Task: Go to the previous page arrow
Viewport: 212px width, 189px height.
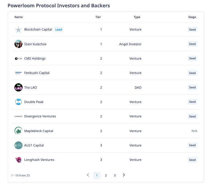Action: (88, 175)
